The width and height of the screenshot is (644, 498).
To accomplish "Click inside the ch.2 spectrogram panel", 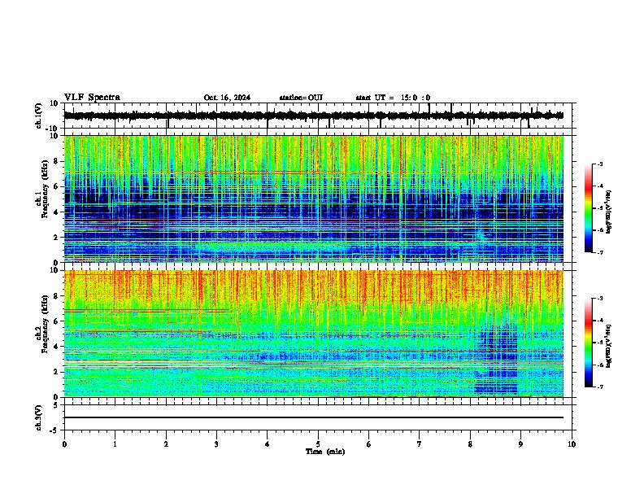I will [313, 334].
